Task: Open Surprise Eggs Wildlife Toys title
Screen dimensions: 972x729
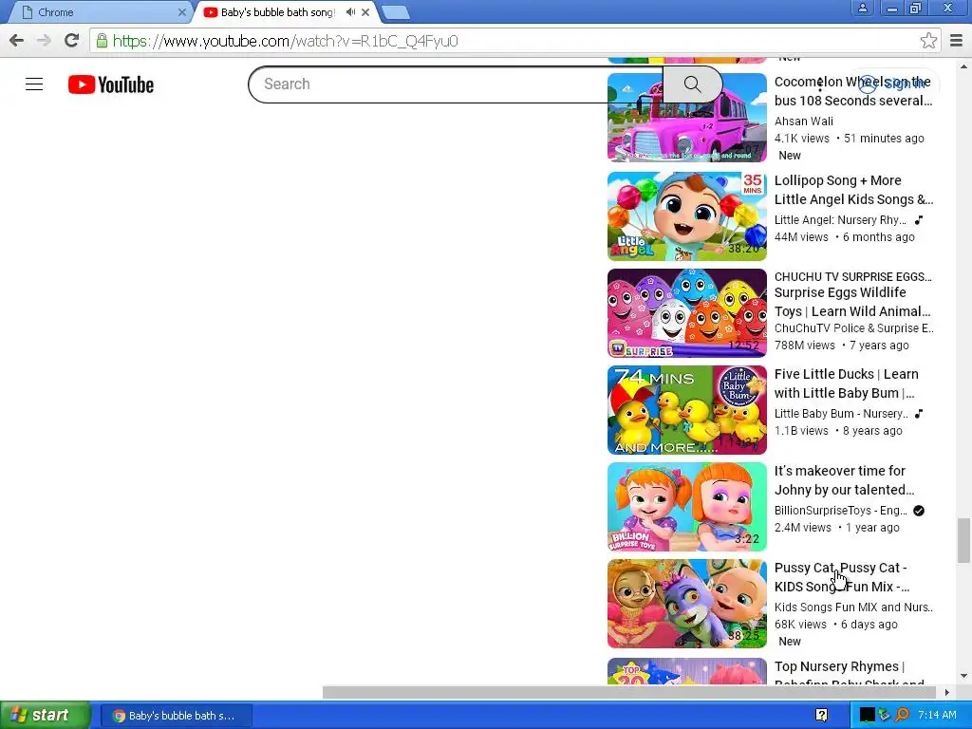Action: coord(852,302)
